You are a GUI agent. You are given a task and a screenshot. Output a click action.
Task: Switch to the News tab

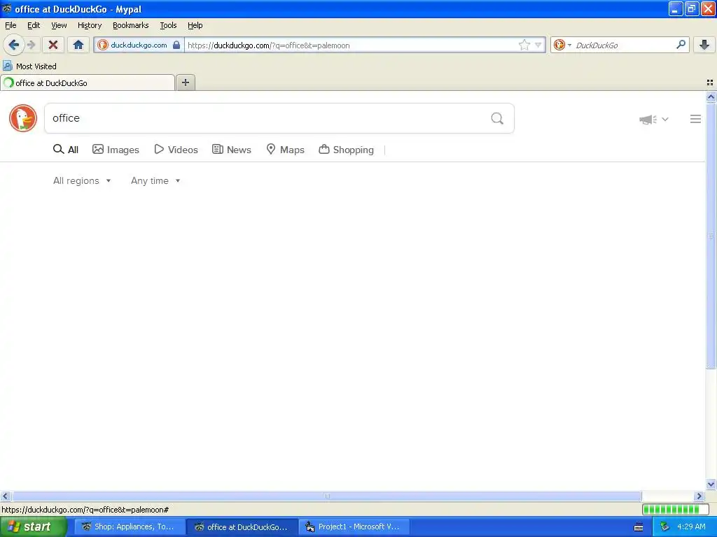232,150
